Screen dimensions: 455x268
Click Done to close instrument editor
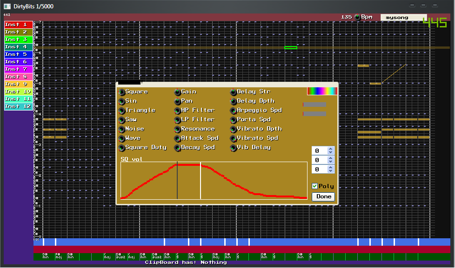(323, 197)
